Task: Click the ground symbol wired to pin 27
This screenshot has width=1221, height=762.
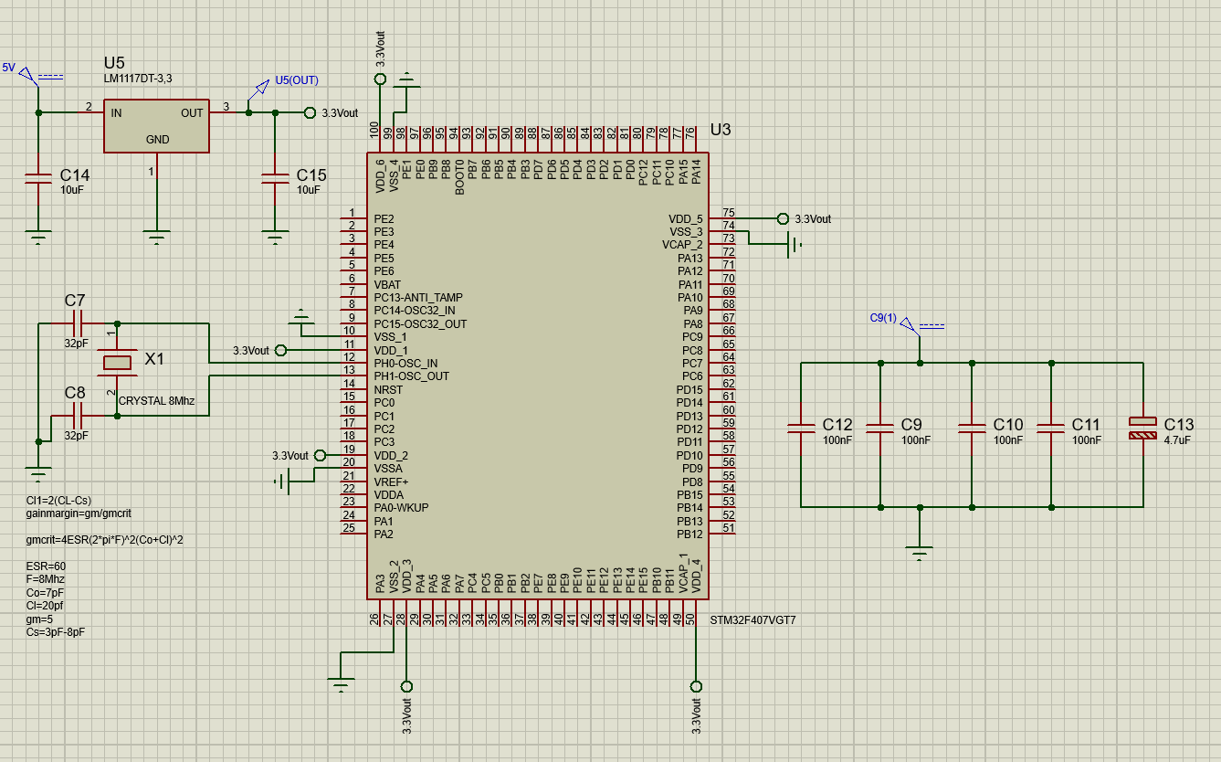Action: point(341,683)
